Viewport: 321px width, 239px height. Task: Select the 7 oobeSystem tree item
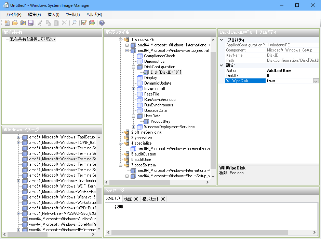click(x=144, y=165)
